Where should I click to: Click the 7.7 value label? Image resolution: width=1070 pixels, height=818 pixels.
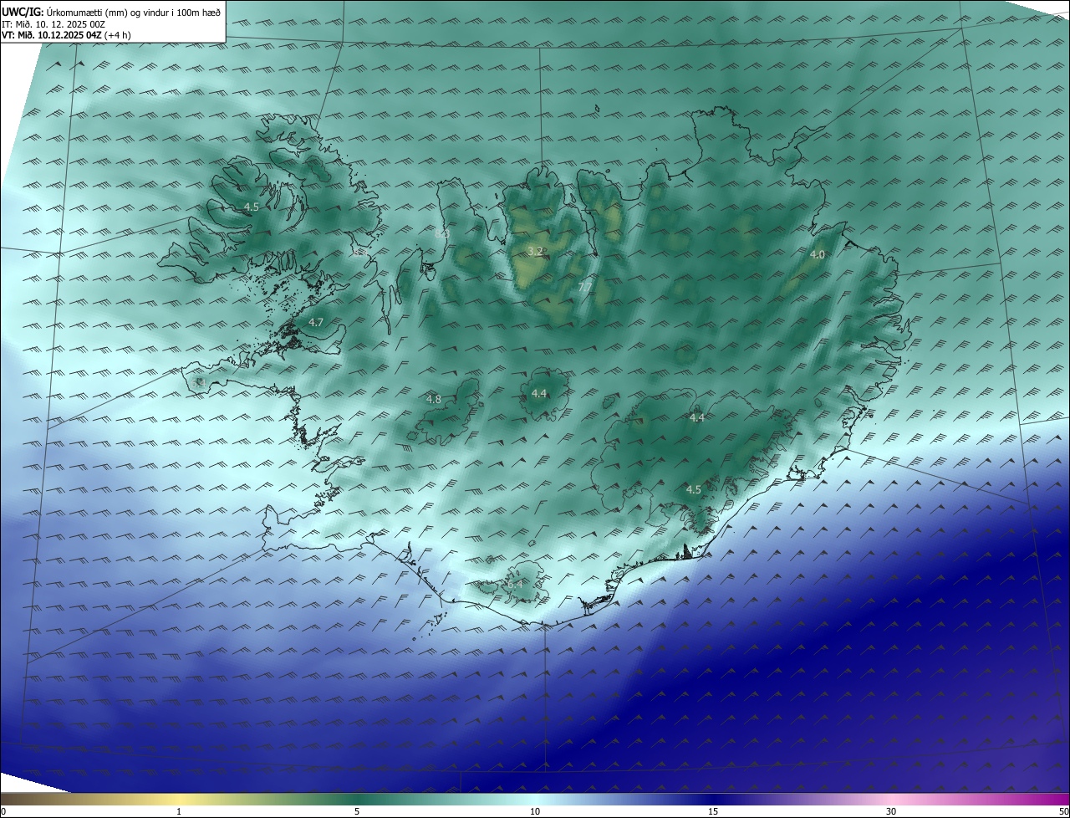tap(585, 287)
